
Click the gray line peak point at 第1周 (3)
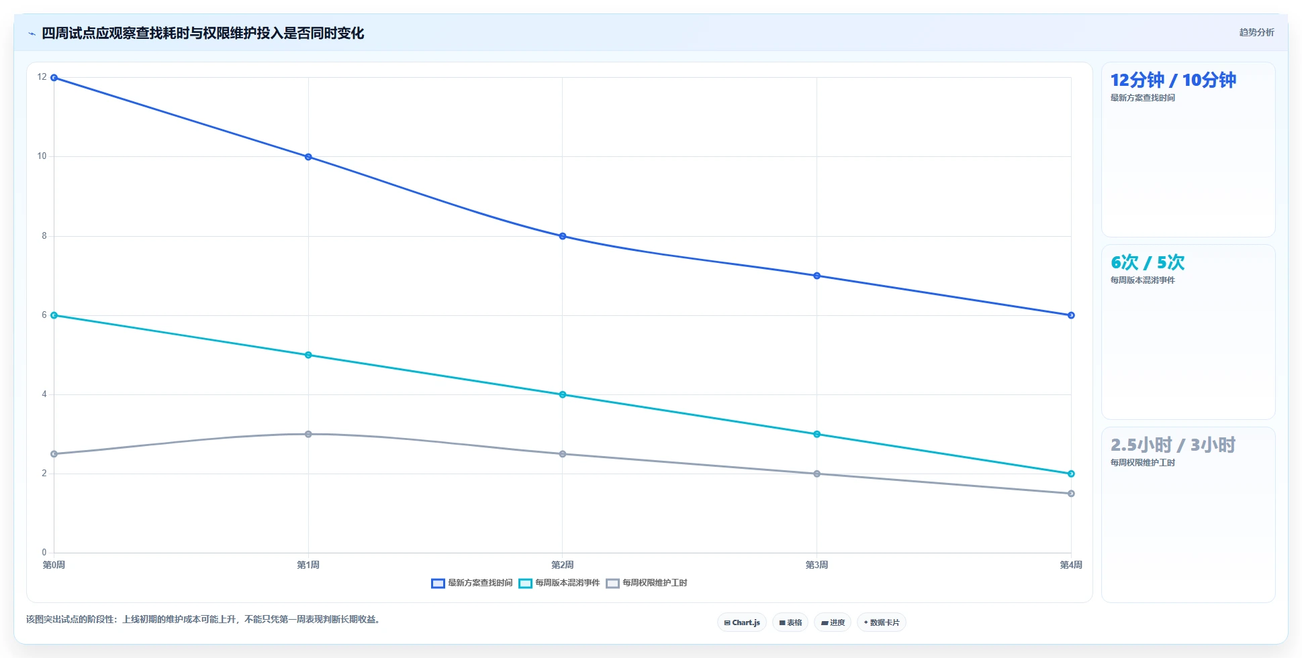click(308, 434)
